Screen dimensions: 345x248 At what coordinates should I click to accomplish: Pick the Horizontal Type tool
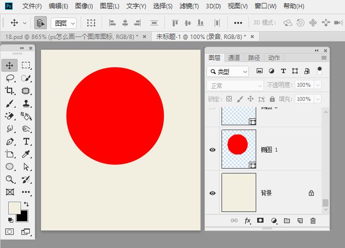(26, 142)
